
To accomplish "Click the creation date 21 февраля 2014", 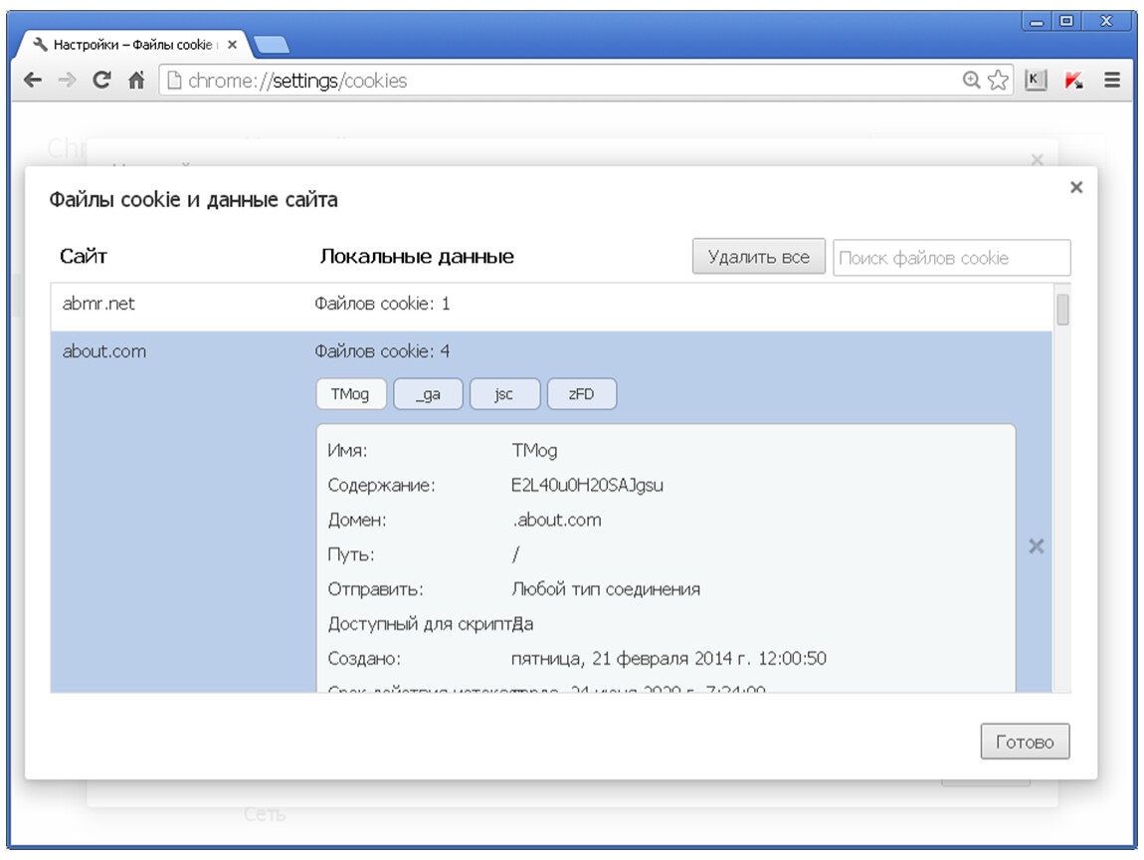I will (x=670, y=659).
